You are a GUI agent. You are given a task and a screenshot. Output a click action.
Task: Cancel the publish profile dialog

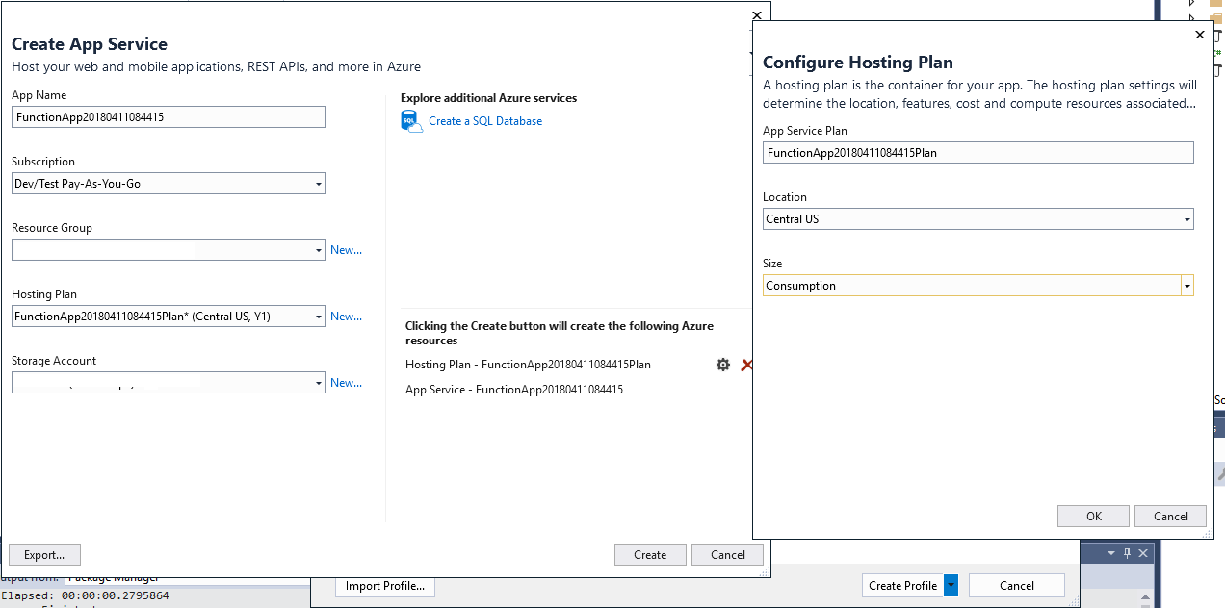(1017, 585)
